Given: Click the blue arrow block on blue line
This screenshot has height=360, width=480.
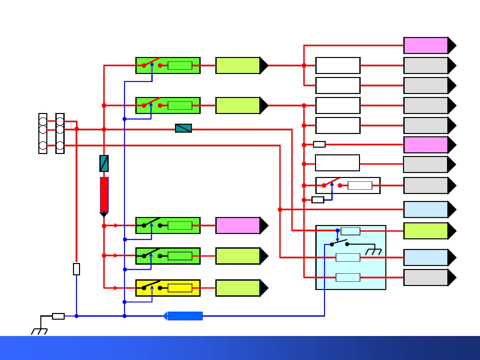Looking at the screenshot, I should point(183,316).
